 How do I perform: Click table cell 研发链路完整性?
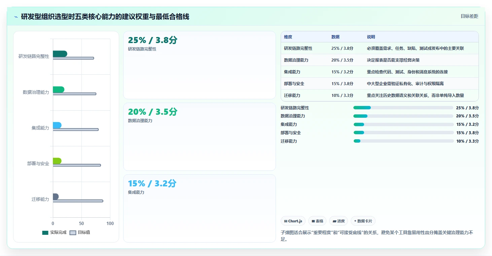(298, 48)
